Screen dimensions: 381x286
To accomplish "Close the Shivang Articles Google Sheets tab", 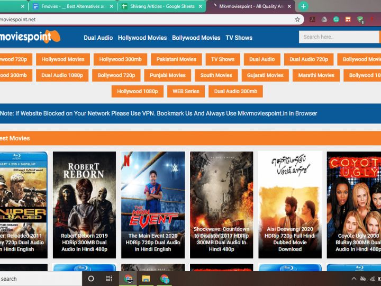I will click(x=201, y=6).
